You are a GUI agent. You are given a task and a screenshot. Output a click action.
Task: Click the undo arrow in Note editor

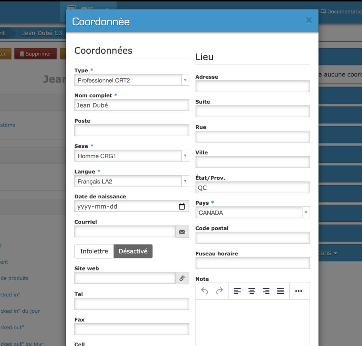[205, 291]
